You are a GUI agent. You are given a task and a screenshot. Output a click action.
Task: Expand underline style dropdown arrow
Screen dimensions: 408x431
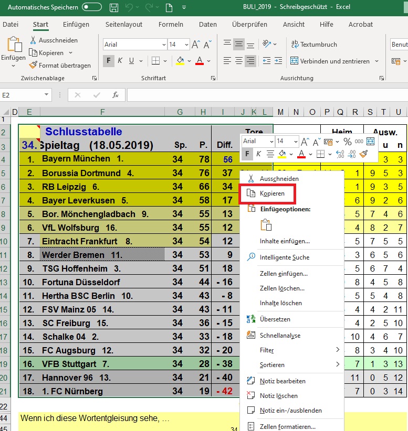coord(141,61)
